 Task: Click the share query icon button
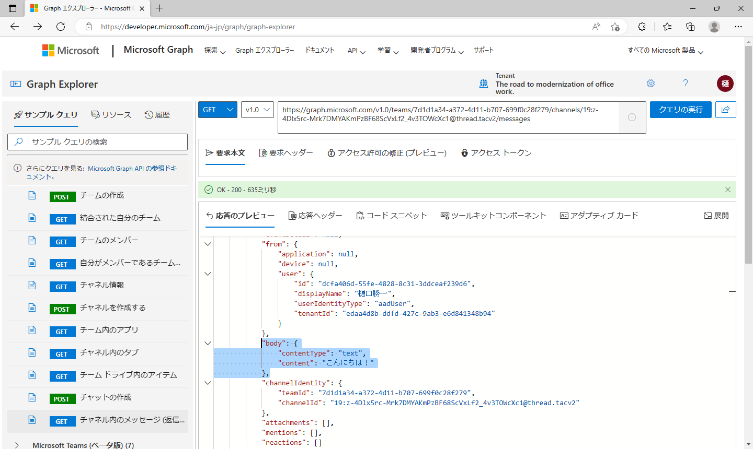726,110
